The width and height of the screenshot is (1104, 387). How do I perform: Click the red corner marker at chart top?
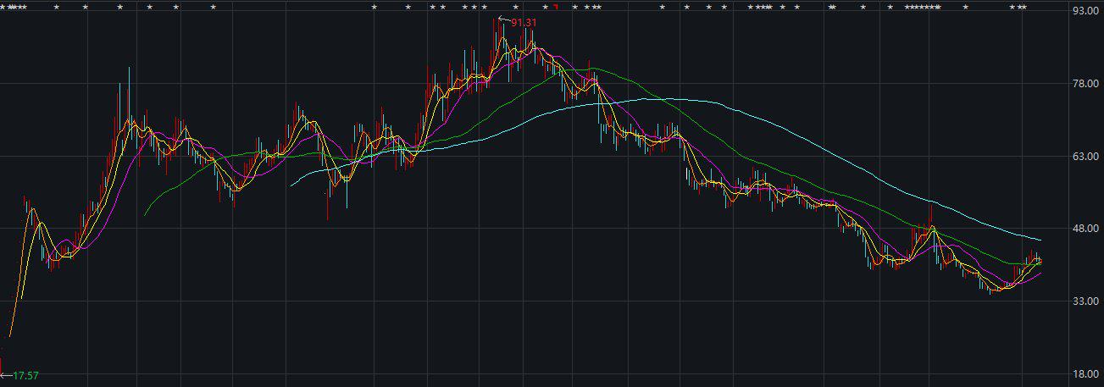click(x=556, y=8)
